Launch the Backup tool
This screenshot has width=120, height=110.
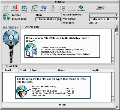(24, 8)
